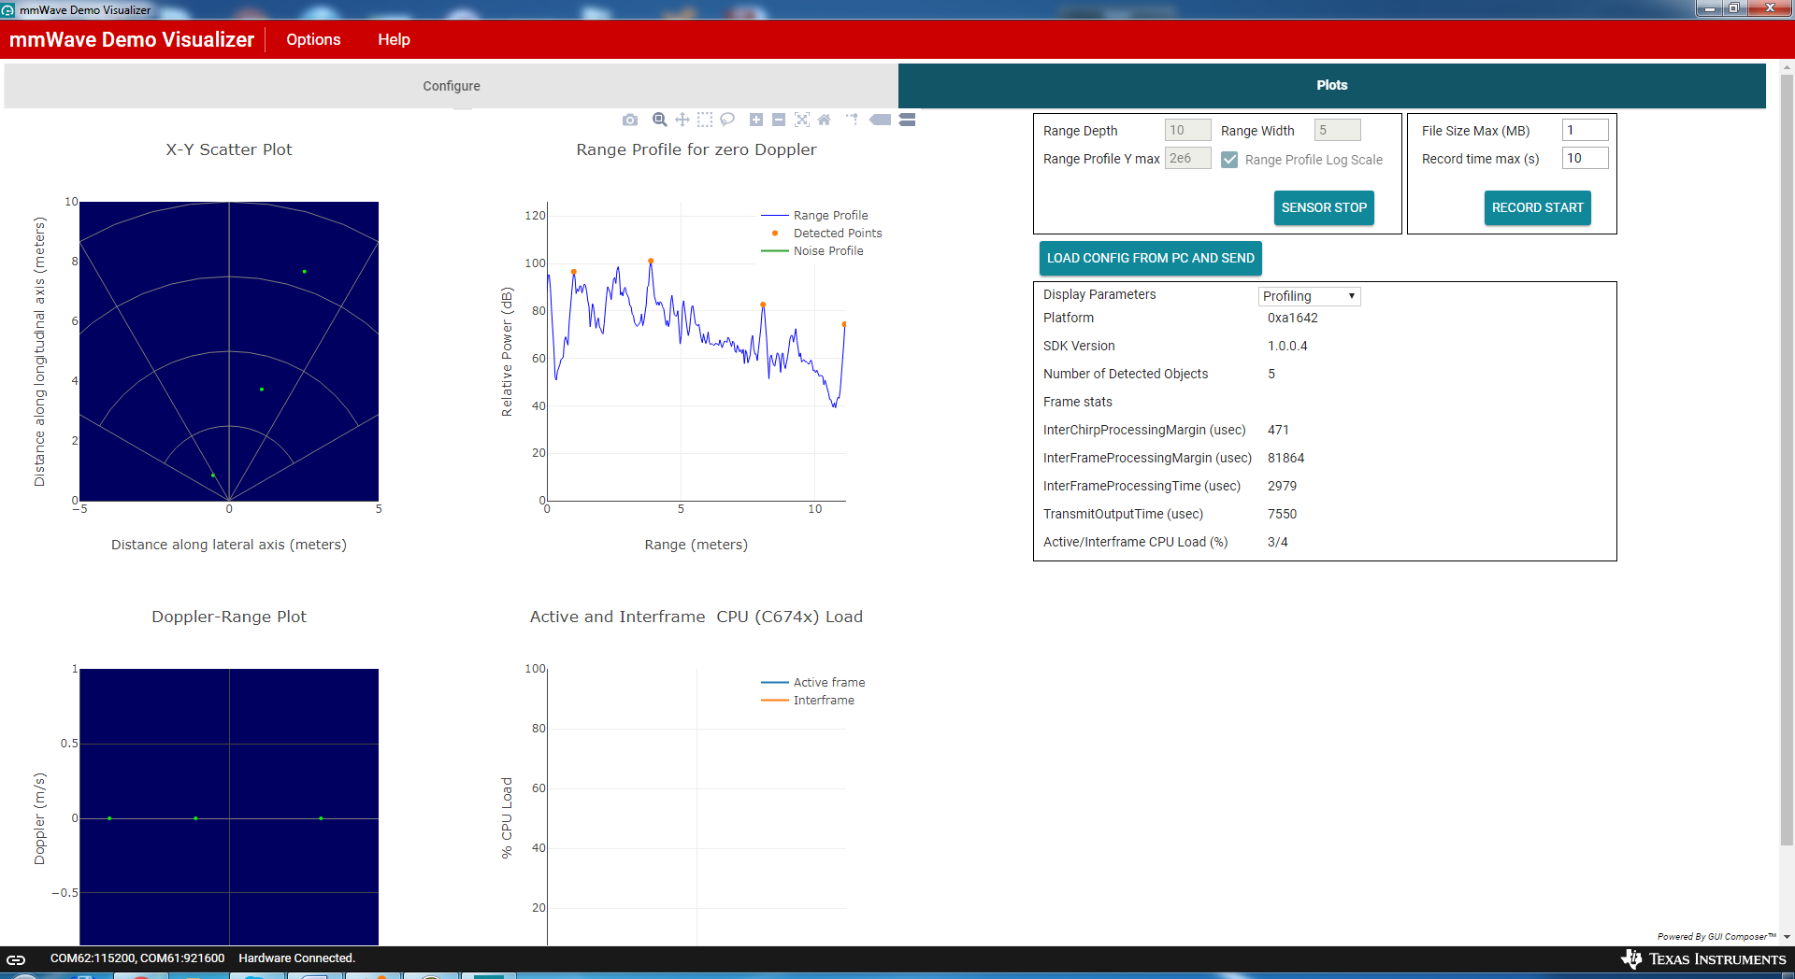This screenshot has width=1795, height=979.
Task: Click the TransmitOutputTime value 7550
Action: 1282,514
